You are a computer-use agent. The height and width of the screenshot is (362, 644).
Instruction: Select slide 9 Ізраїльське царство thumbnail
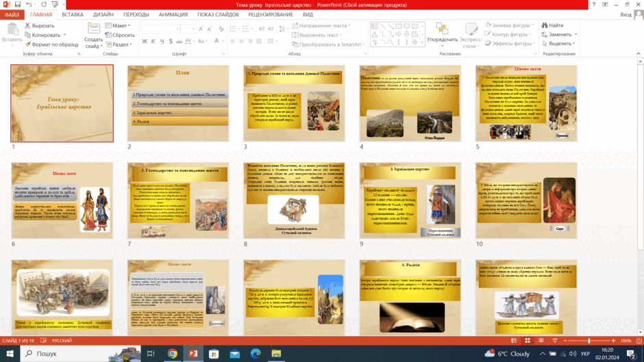pyautogui.click(x=410, y=201)
